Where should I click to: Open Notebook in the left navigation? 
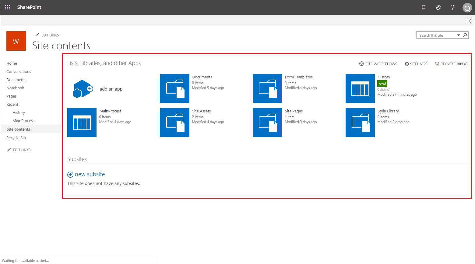[x=15, y=88]
